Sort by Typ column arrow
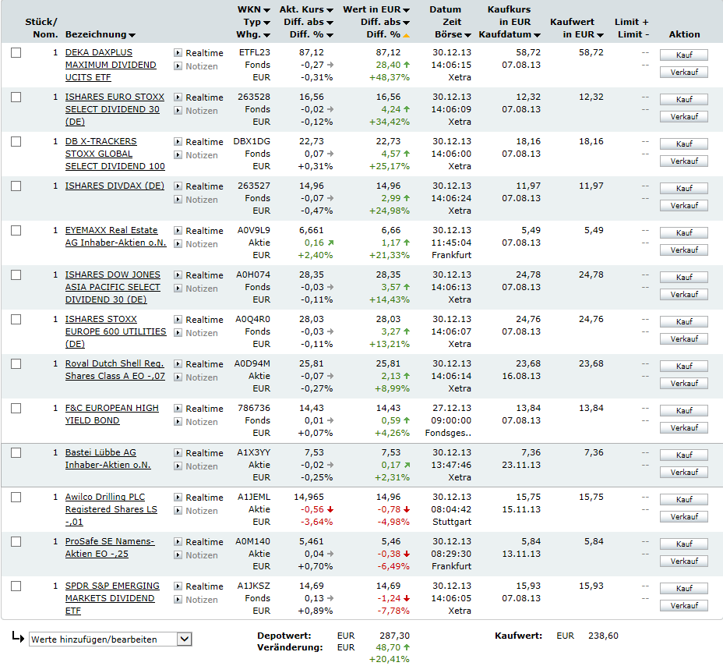The height and width of the screenshot is (666, 723). pos(266,23)
